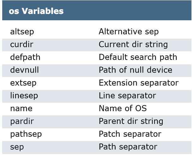Click the linesep variable entry

click(x=24, y=96)
